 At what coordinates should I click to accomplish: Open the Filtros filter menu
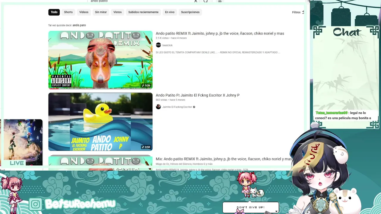click(298, 12)
